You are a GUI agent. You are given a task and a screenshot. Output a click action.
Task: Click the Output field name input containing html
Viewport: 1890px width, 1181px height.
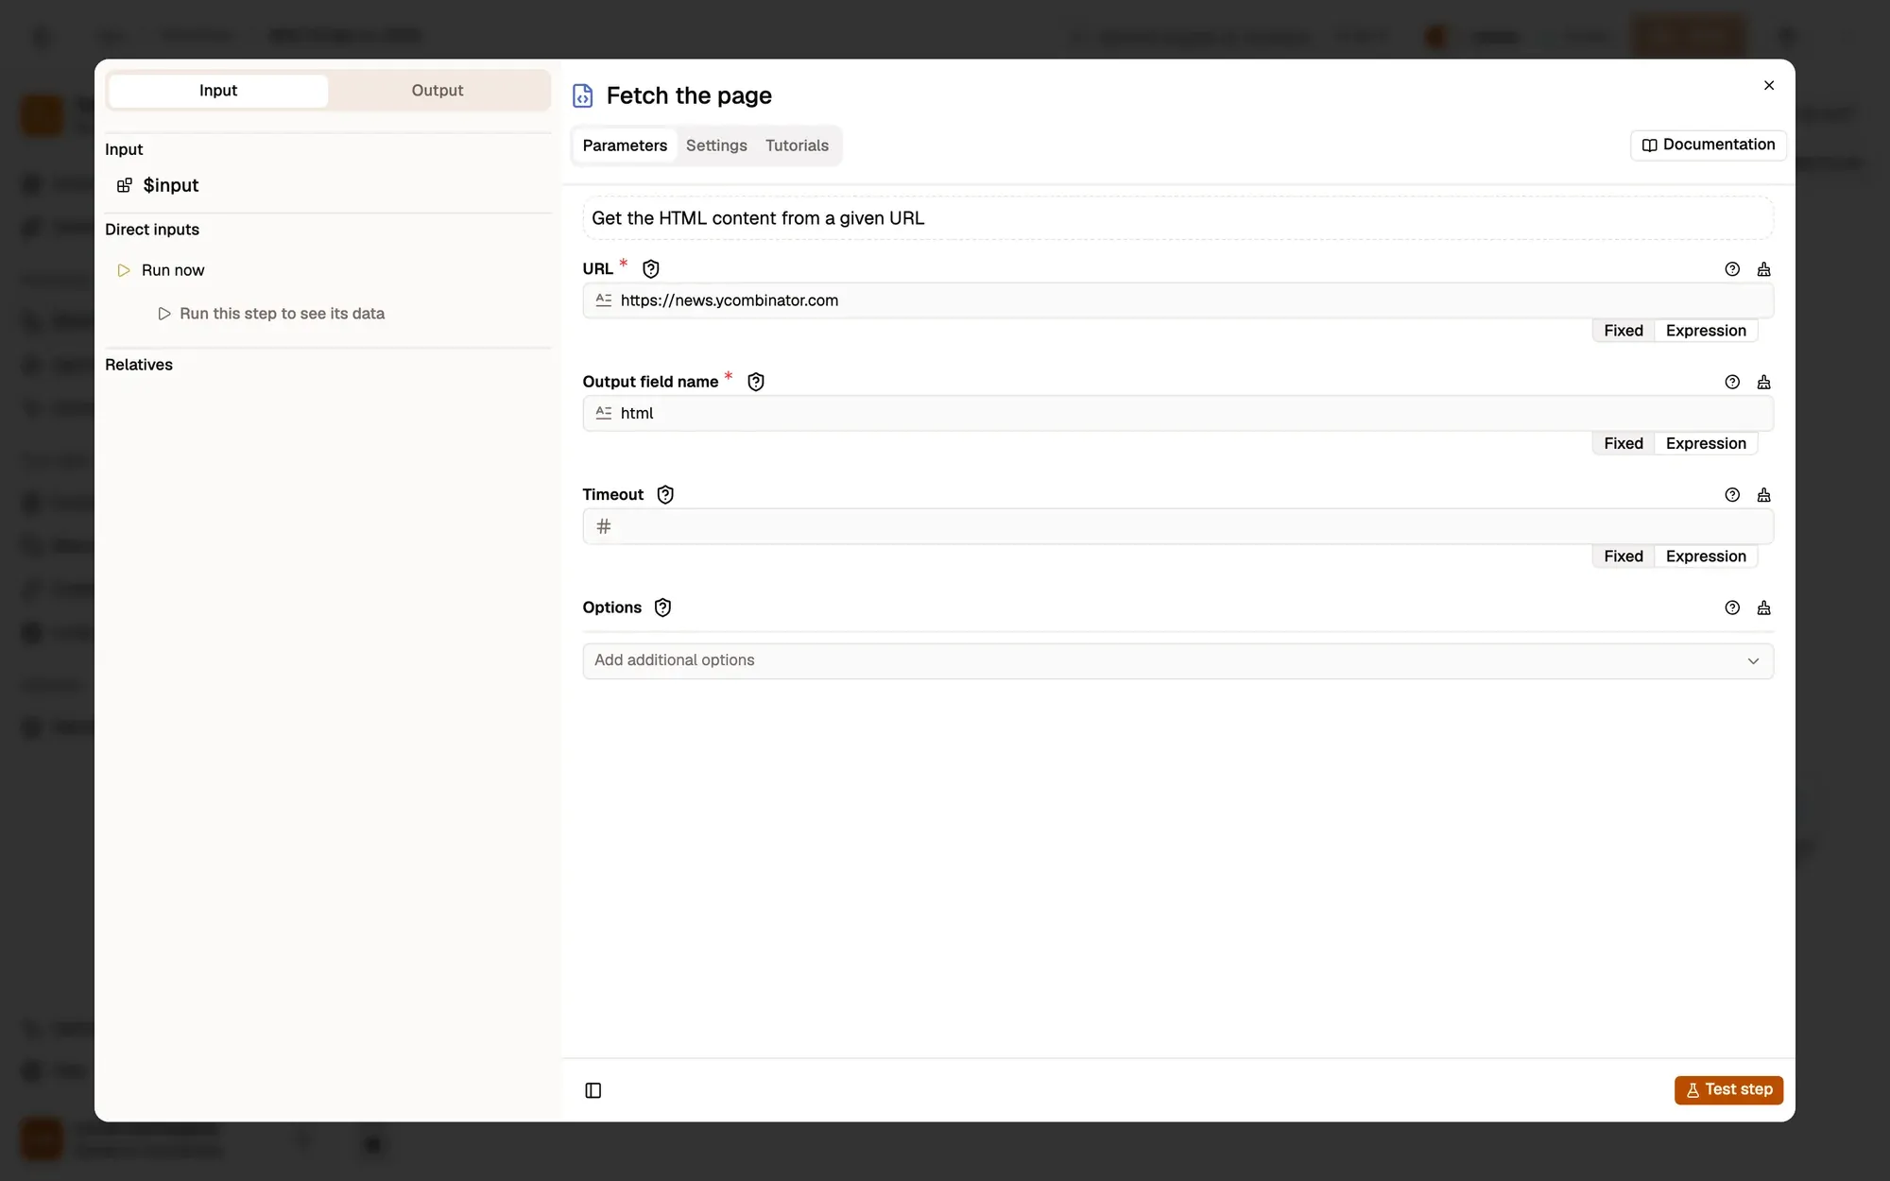coord(1177,413)
